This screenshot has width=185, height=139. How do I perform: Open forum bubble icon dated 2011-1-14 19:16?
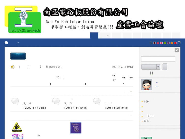point(56,101)
